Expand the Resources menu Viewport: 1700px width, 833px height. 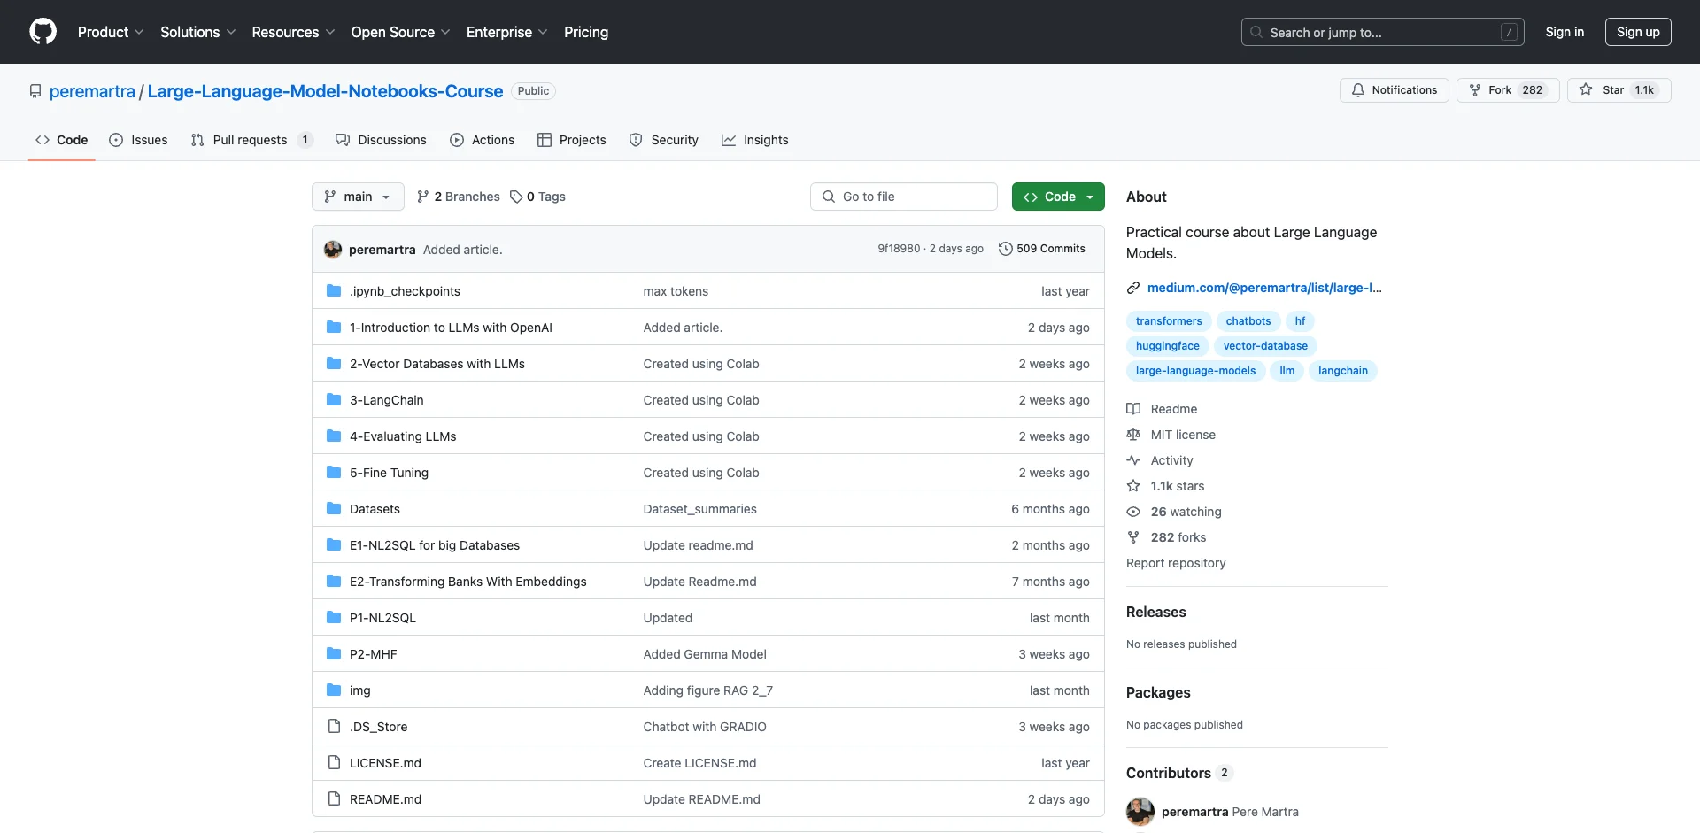point(293,32)
